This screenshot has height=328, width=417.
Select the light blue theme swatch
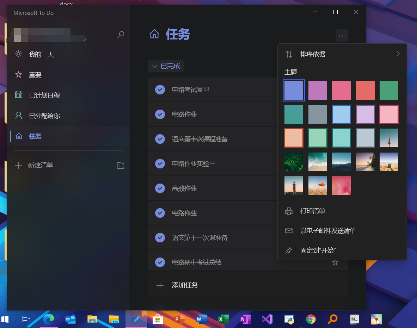[341, 114]
